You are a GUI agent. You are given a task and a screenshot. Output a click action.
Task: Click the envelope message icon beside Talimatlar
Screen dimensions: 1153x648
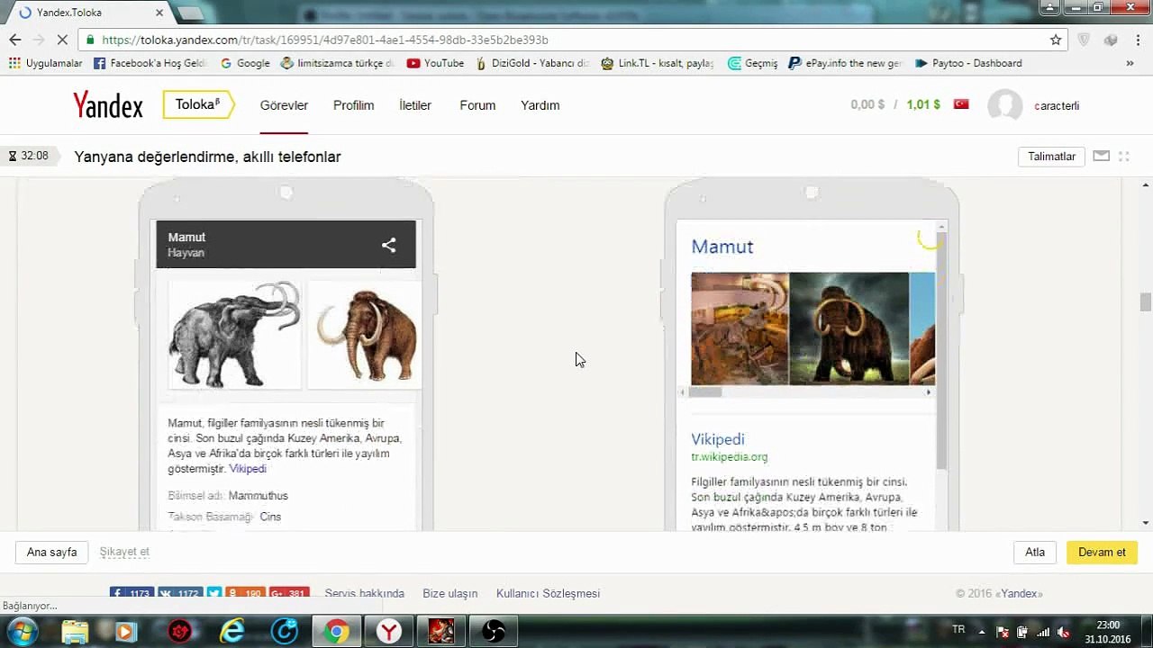pos(1101,156)
